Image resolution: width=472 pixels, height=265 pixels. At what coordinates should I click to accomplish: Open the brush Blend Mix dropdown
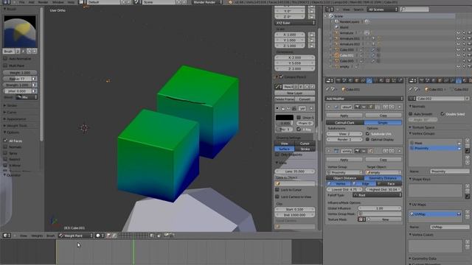point(27,97)
